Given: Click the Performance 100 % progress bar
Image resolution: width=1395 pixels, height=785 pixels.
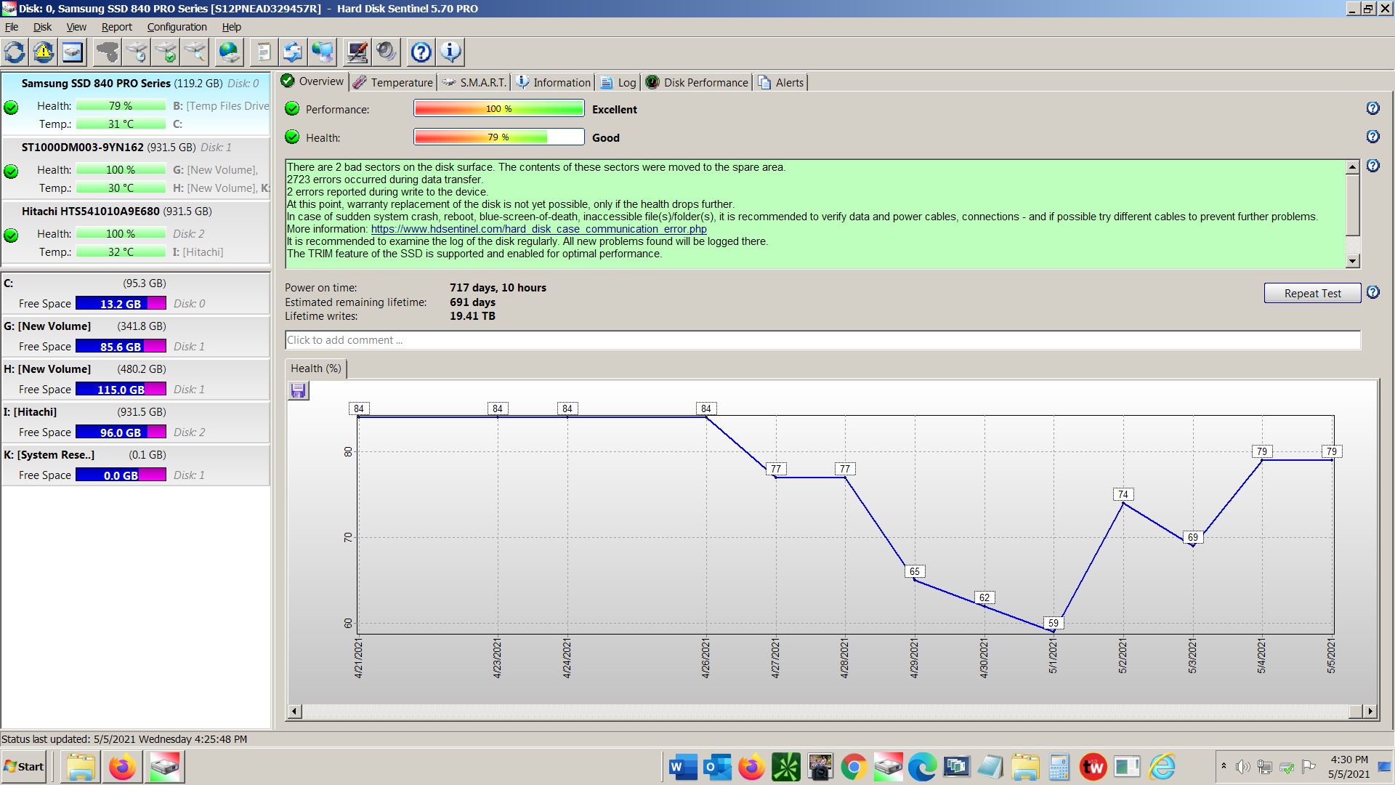Looking at the screenshot, I should pyautogui.click(x=498, y=109).
